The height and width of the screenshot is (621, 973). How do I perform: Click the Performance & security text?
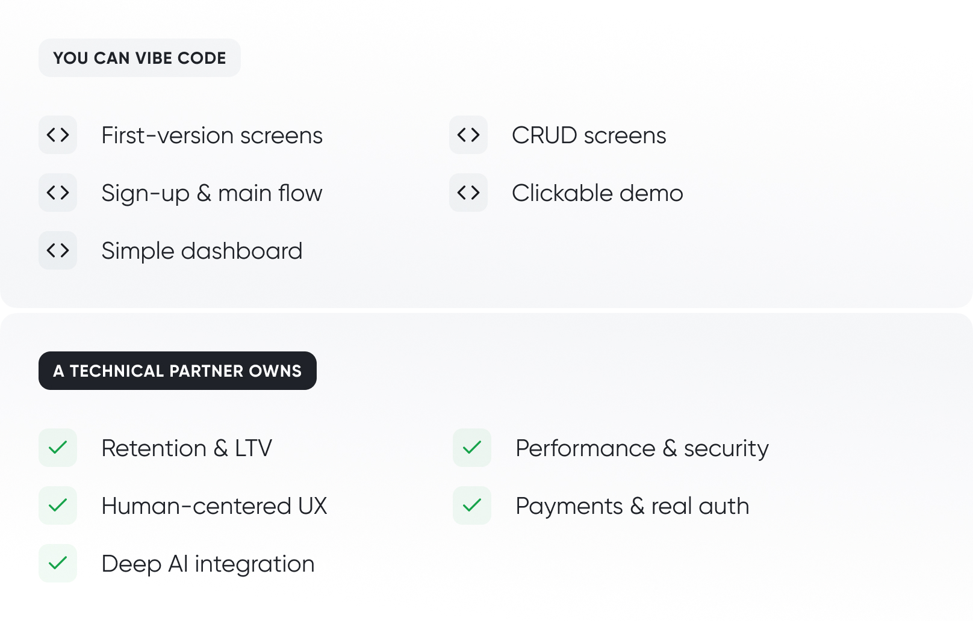point(642,449)
